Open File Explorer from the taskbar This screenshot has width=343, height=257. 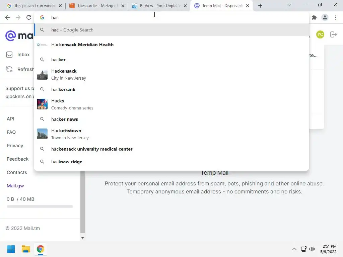tap(25, 249)
